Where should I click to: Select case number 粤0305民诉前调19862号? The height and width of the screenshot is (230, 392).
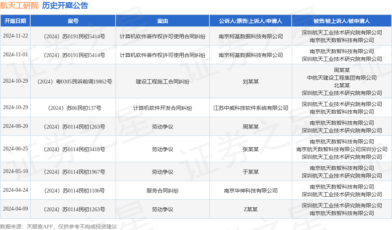[x=75, y=82]
